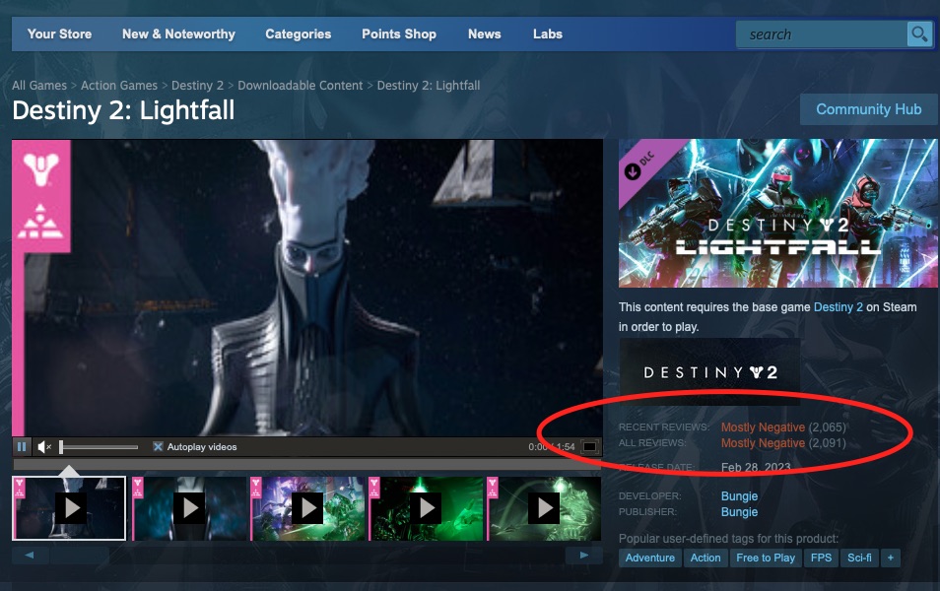This screenshot has height=591, width=940.
Task: Open Categories menu
Action: pyautogui.click(x=298, y=34)
